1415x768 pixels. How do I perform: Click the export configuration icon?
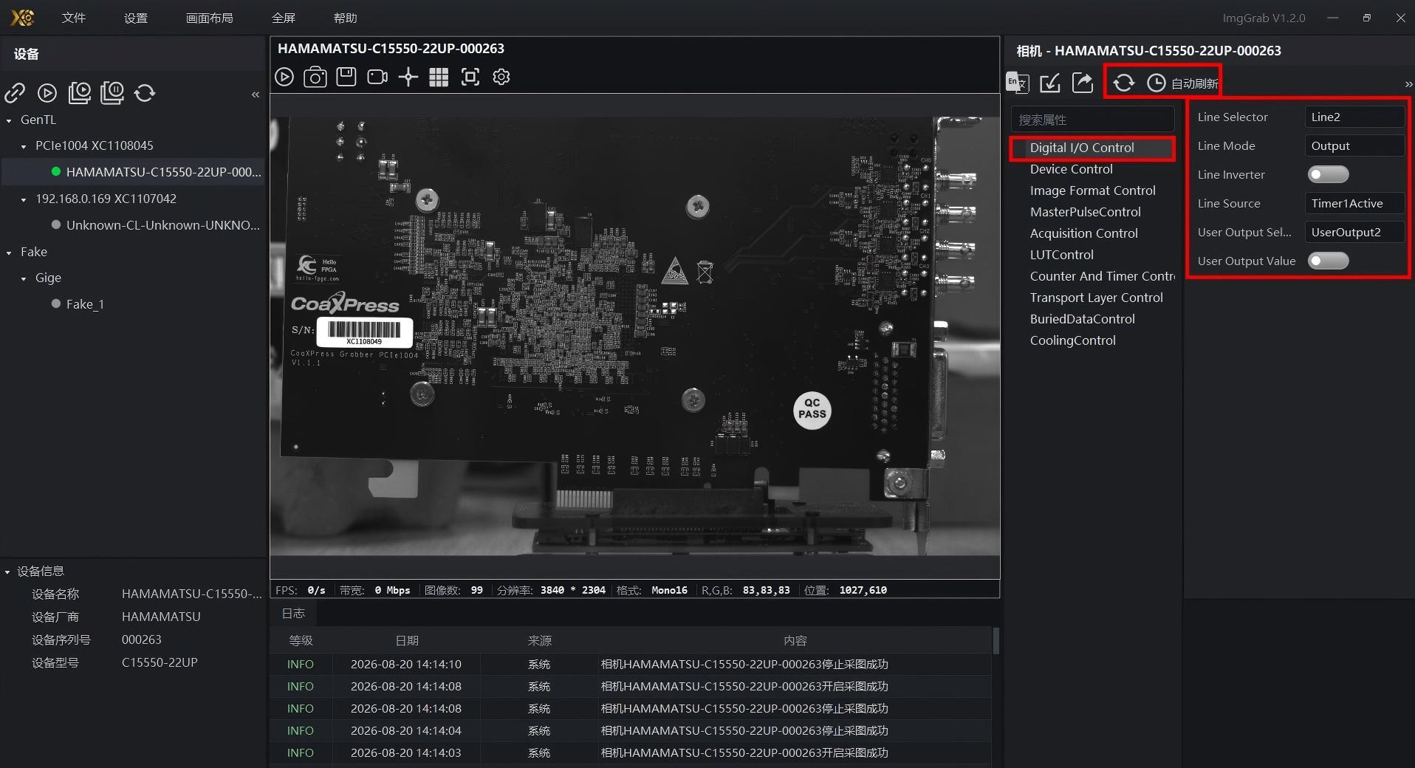[1083, 83]
